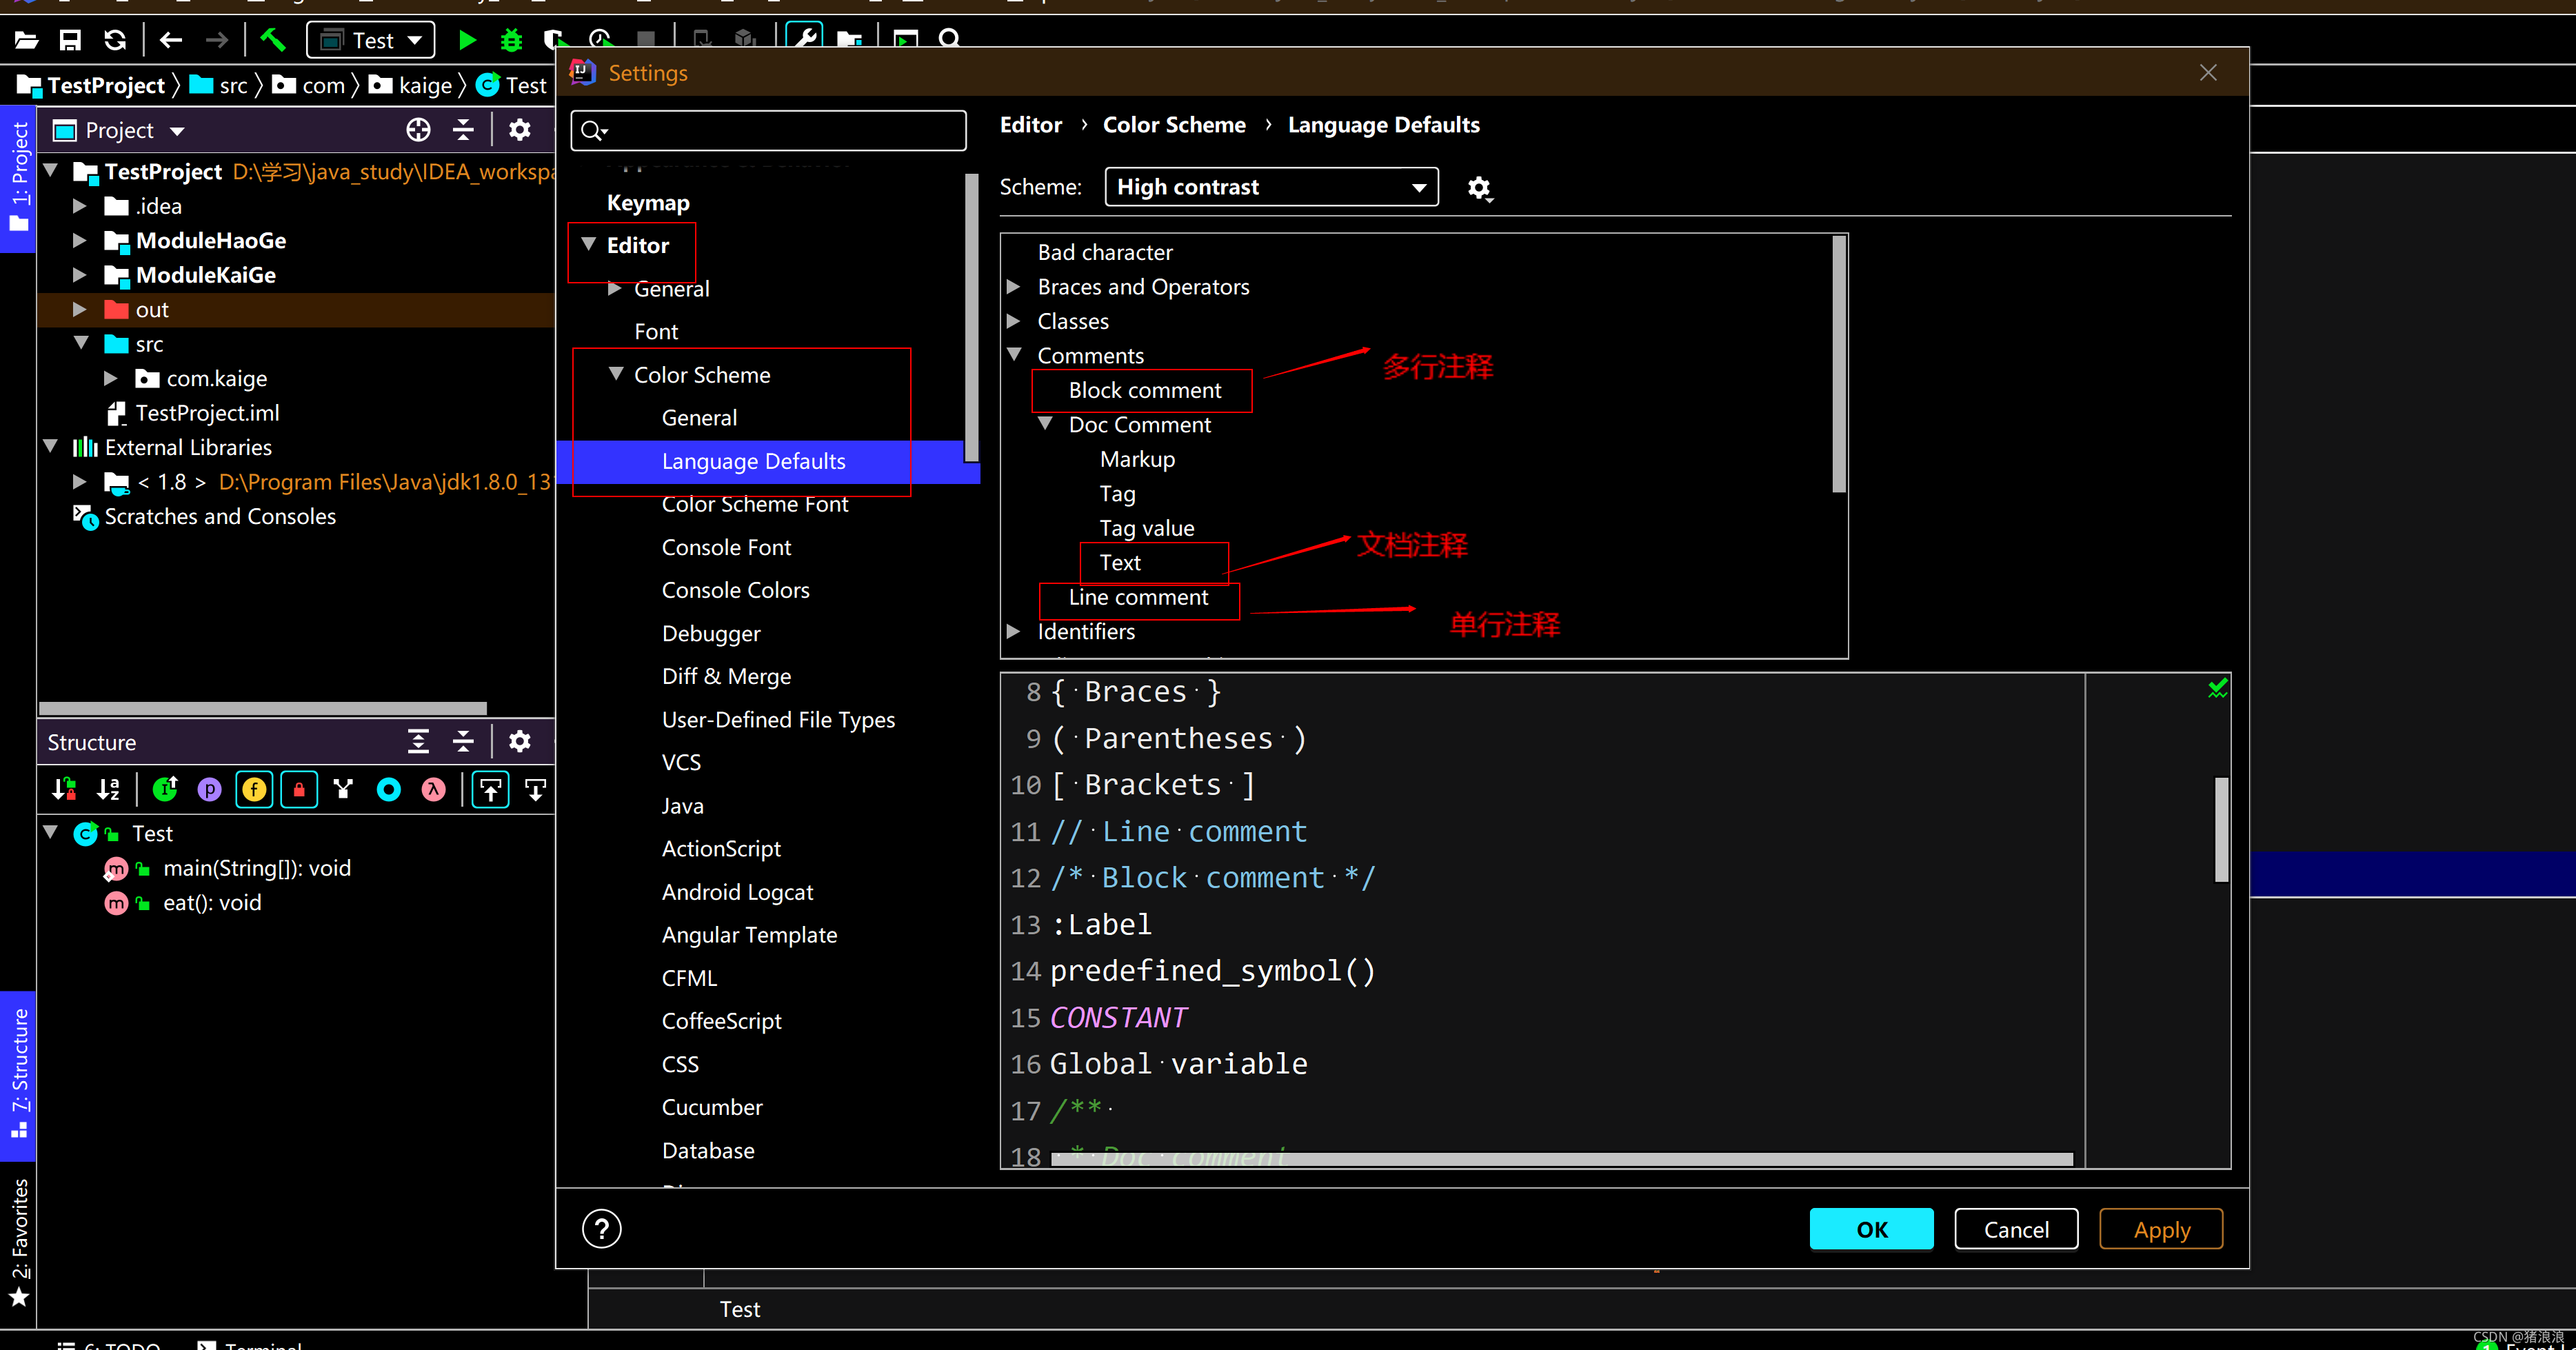The height and width of the screenshot is (1350, 2576).
Task: Click the Locate target icon in Project panel
Action: (418, 130)
